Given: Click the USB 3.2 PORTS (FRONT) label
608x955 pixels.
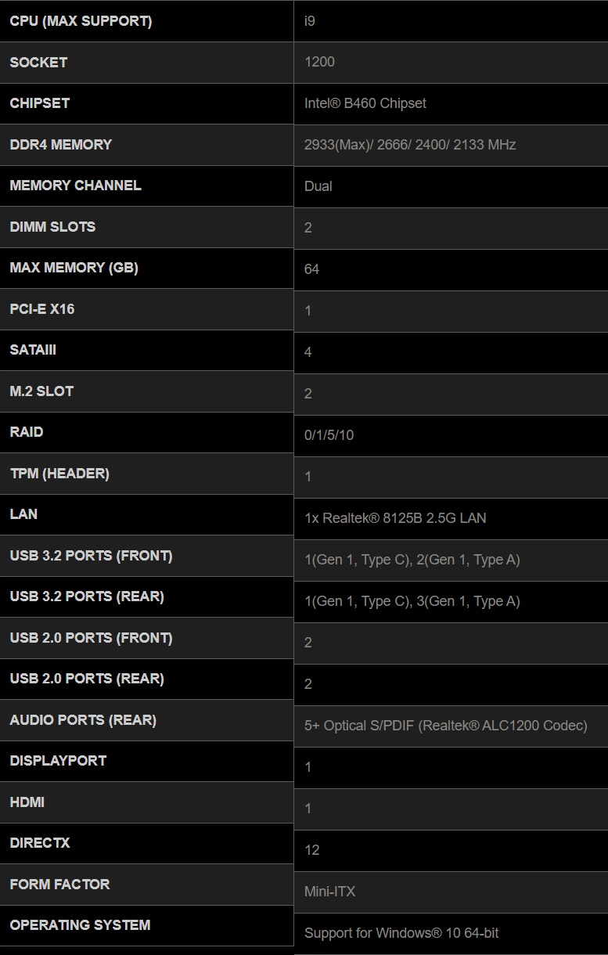Looking at the screenshot, I should [x=91, y=556].
